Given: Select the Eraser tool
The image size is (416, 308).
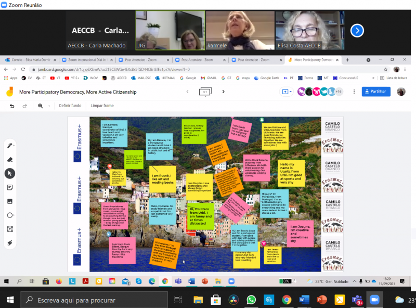Looking at the screenshot, I should click(x=10, y=159).
